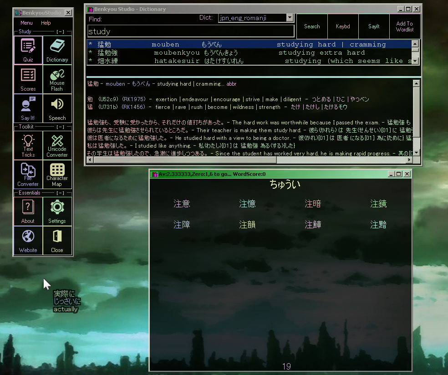The image size is (448, 375).
Task: Open the Scores panel
Action: tap(28, 79)
